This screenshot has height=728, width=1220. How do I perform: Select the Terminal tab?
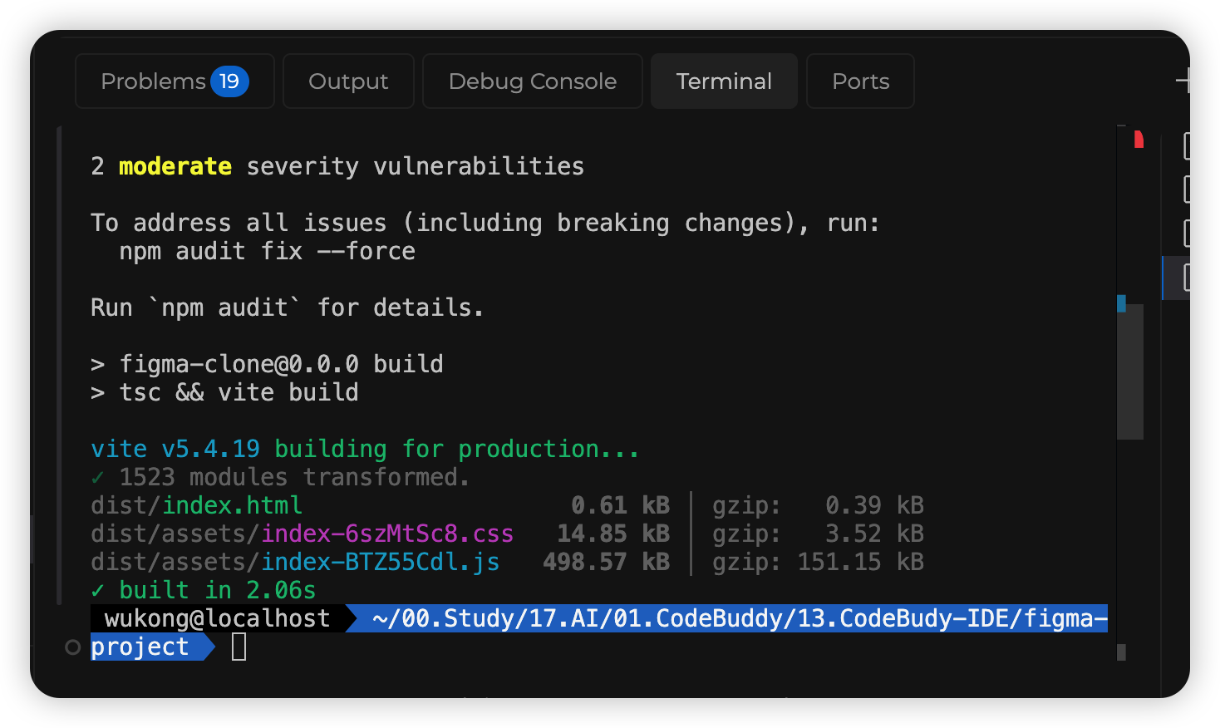[x=724, y=81]
